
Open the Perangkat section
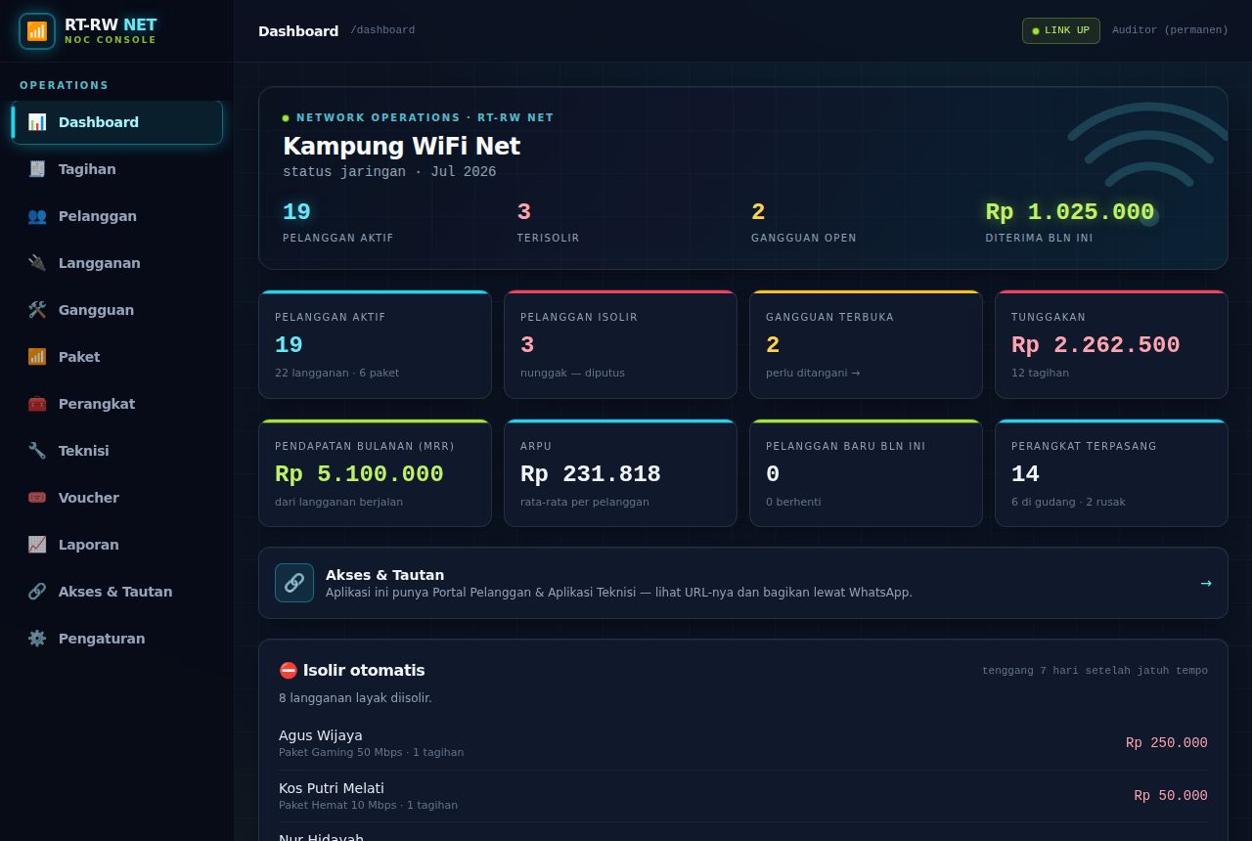pyautogui.click(x=117, y=404)
